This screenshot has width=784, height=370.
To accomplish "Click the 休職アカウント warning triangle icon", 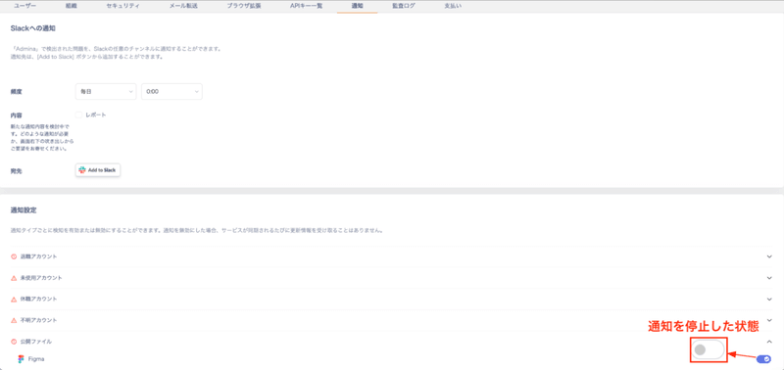I will (x=14, y=300).
